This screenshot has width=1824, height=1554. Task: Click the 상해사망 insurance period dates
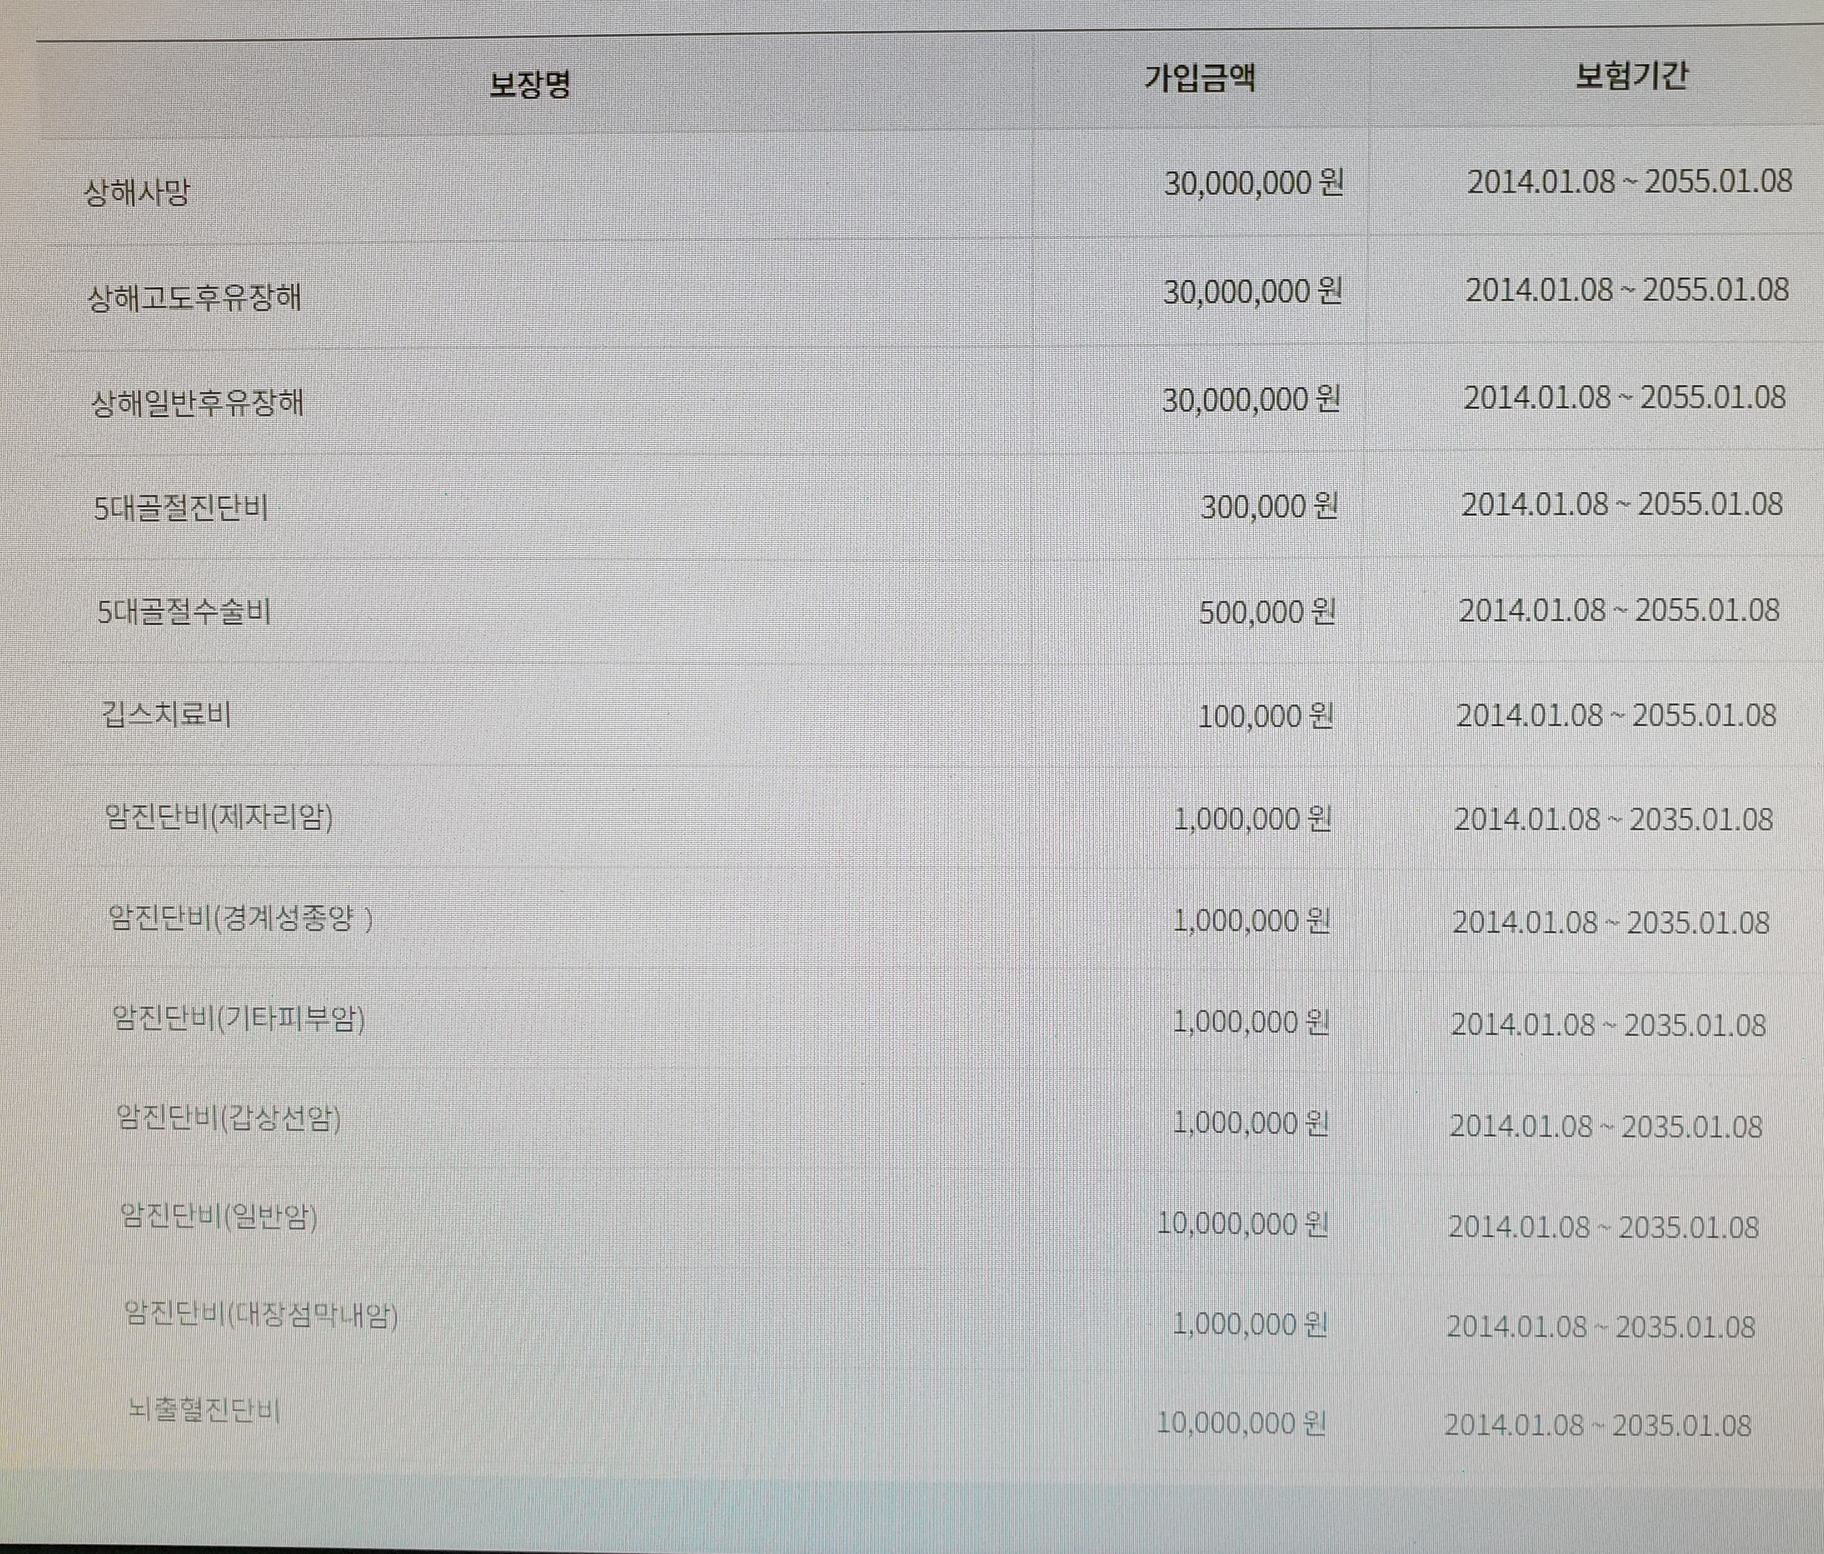tap(1629, 181)
